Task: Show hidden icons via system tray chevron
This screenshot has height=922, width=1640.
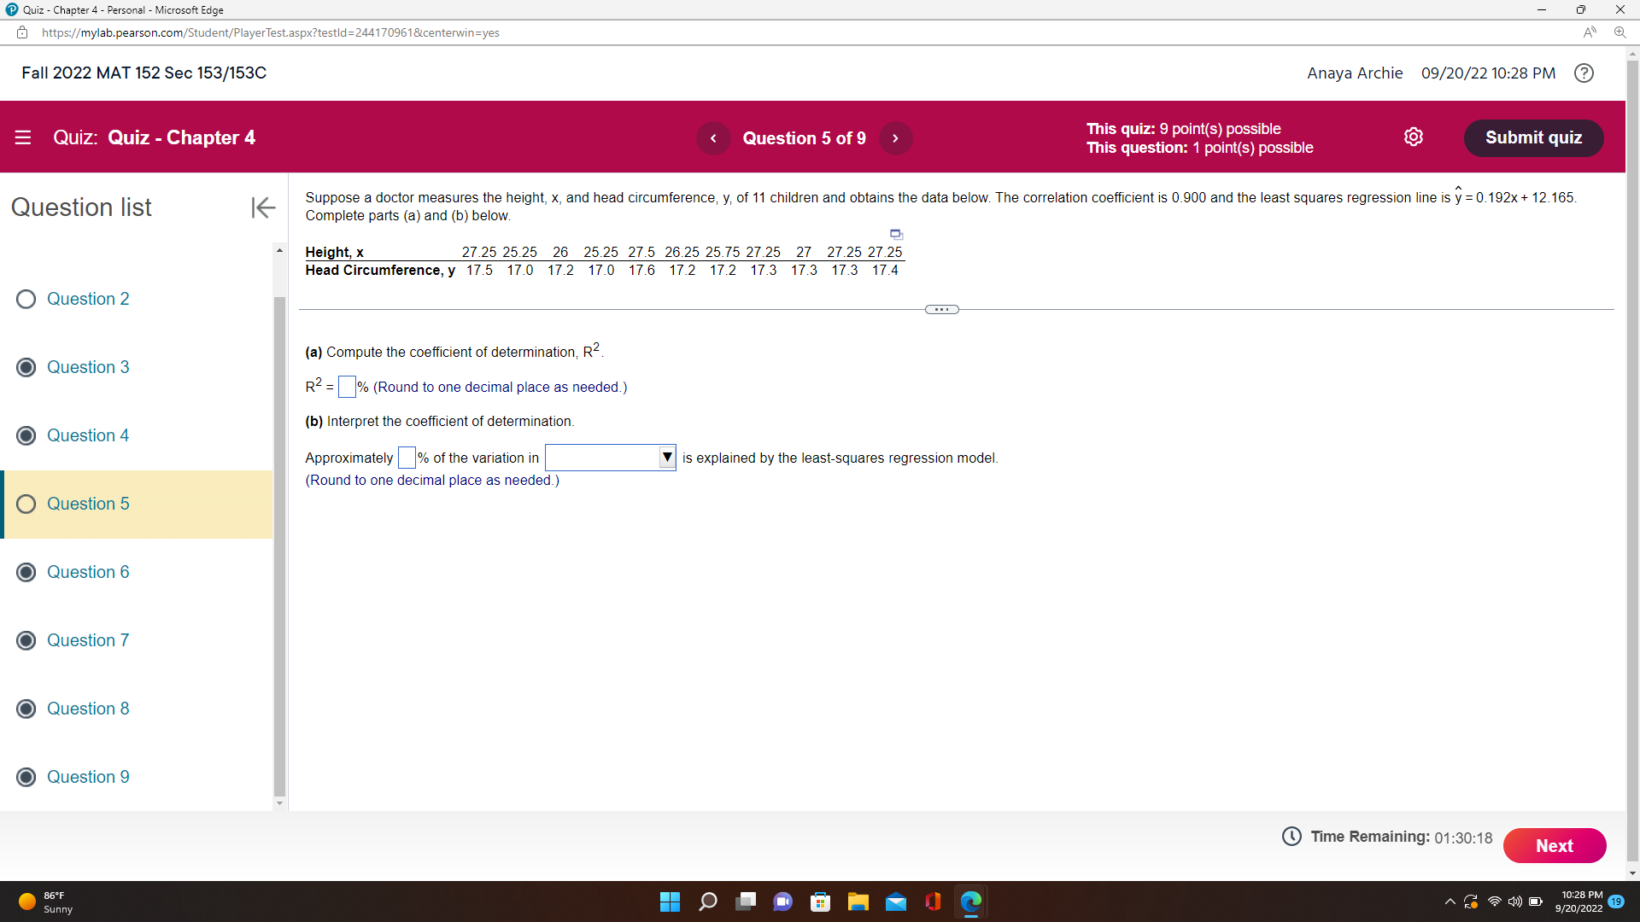Action: tap(1450, 901)
